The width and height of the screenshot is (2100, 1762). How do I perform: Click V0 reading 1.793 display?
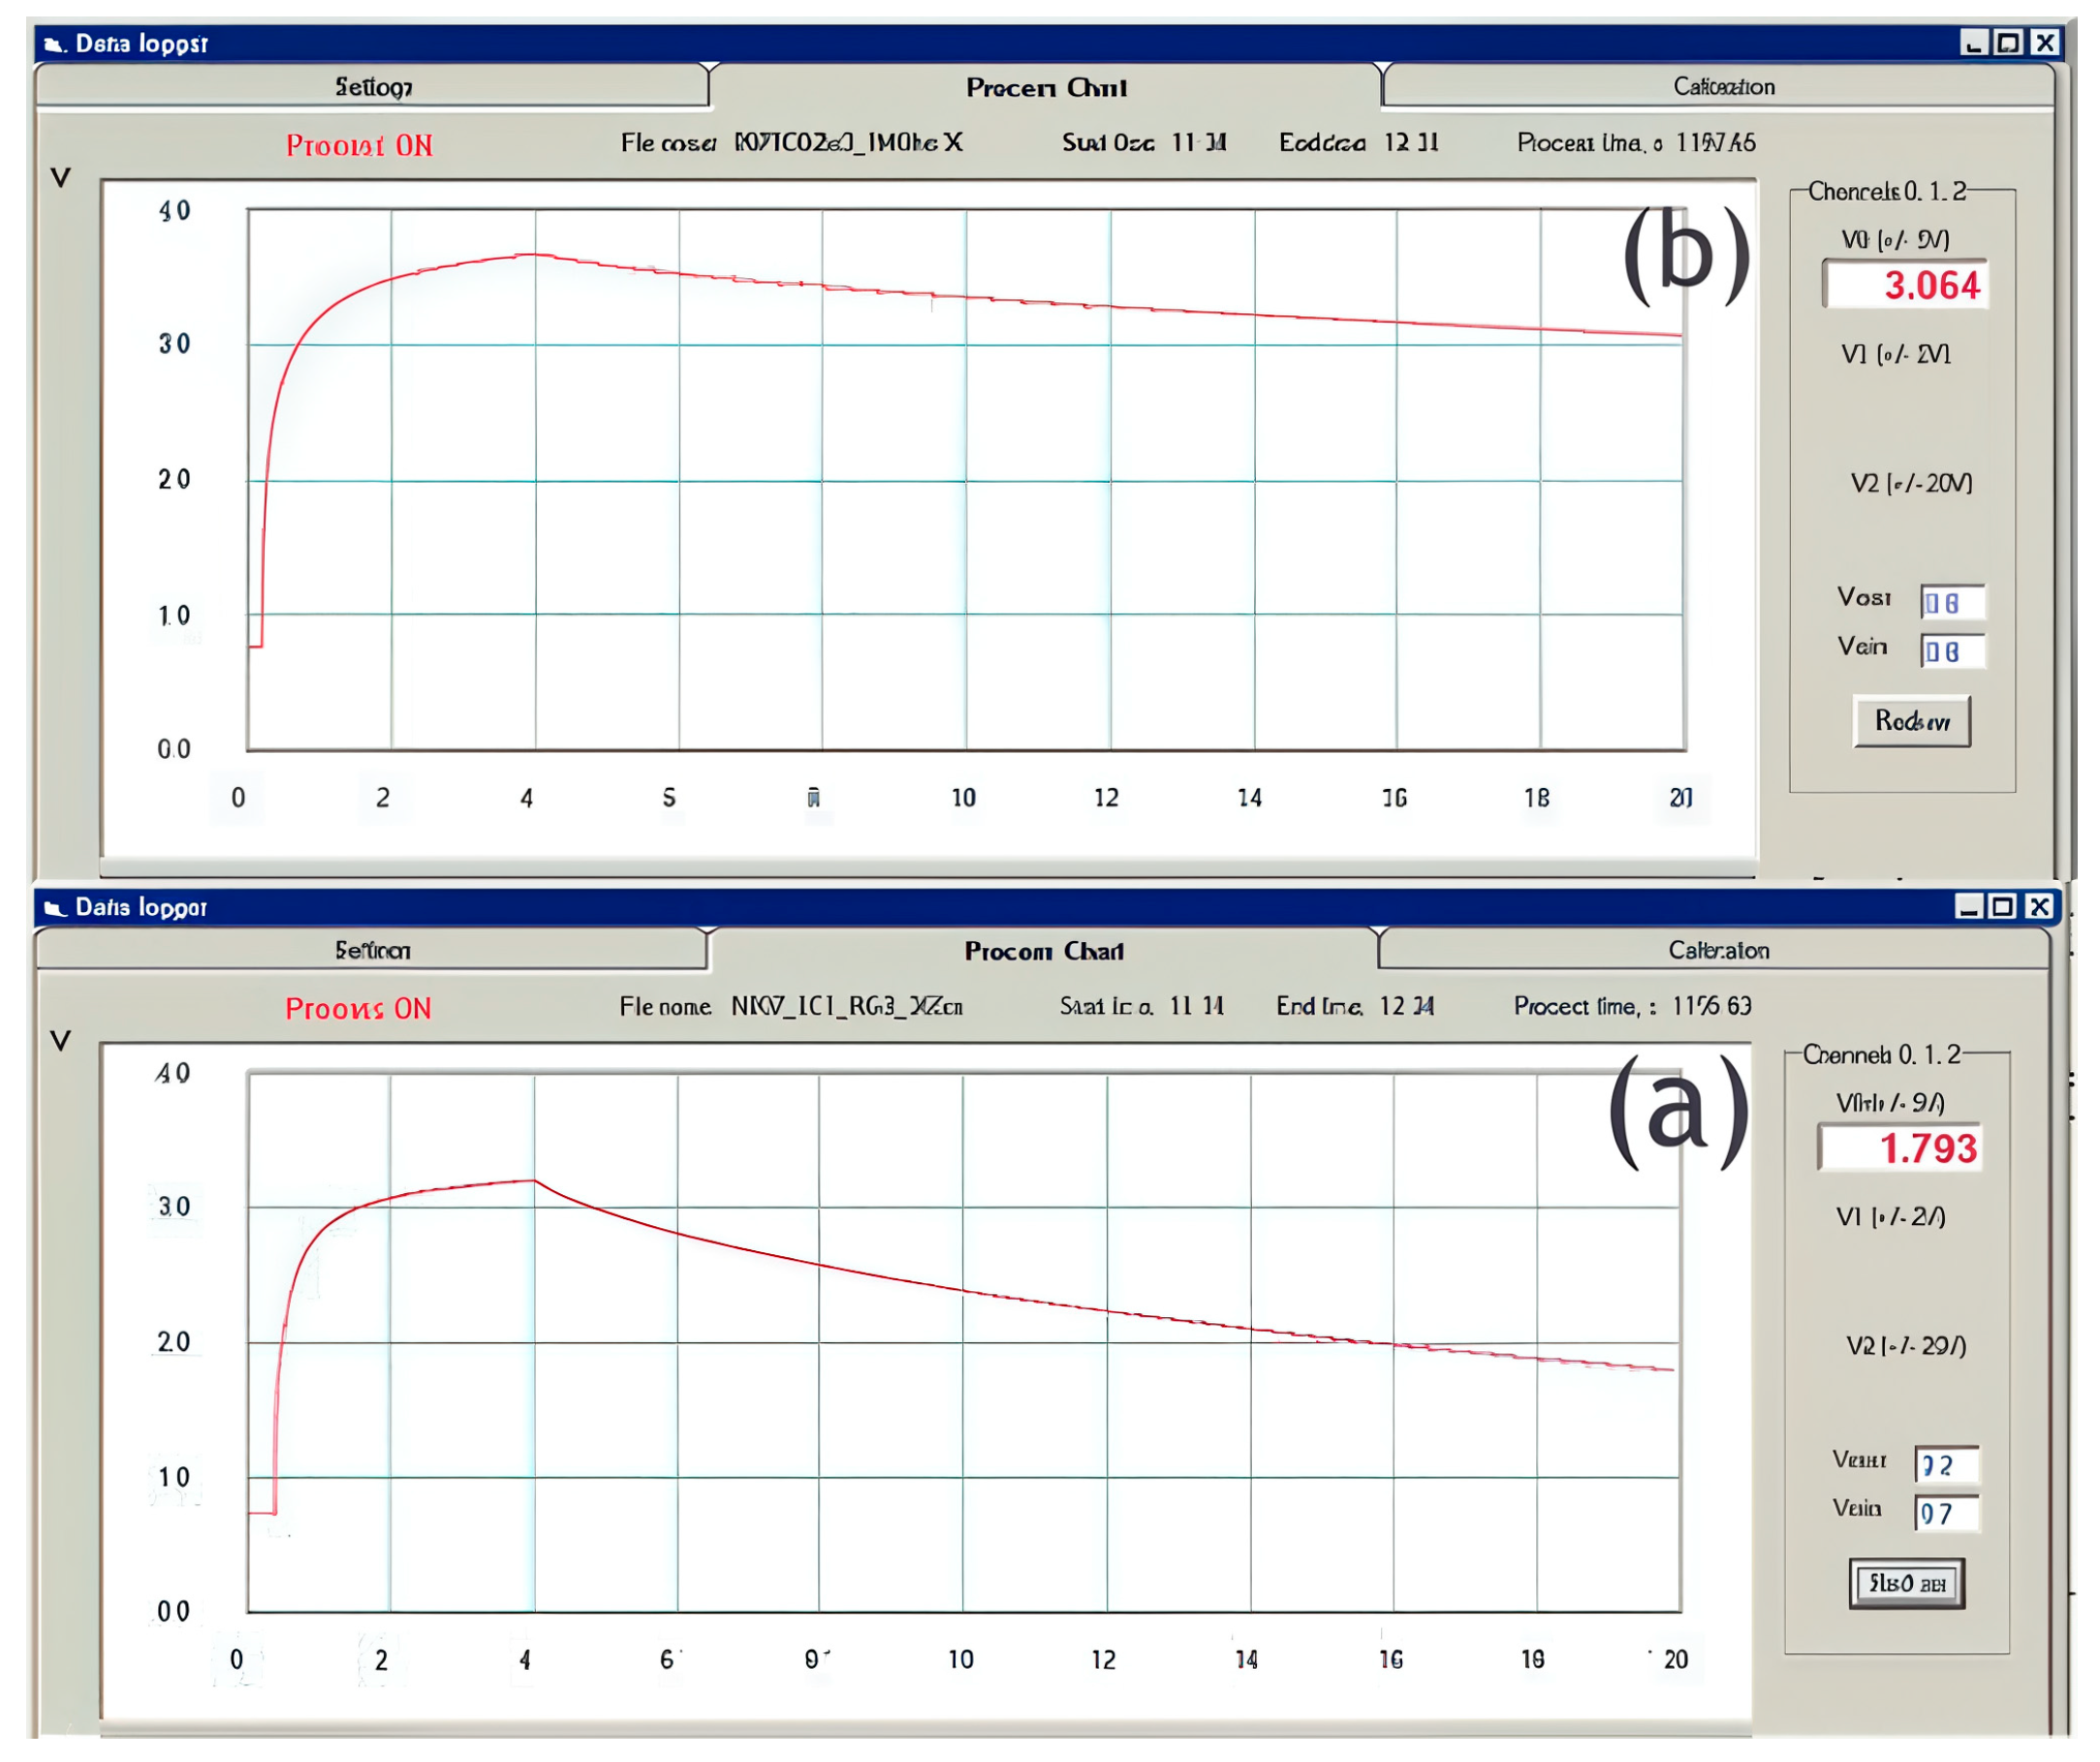pyautogui.click(x=1900, y=1148)
